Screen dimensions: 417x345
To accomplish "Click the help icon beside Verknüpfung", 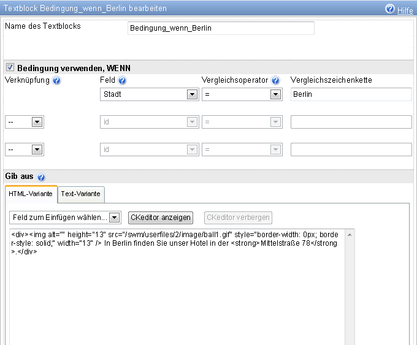I will [x=56, y=80].
